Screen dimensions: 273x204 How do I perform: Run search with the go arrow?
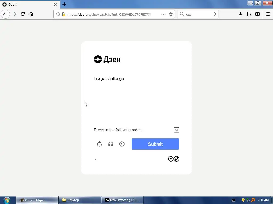coord(214,14)
